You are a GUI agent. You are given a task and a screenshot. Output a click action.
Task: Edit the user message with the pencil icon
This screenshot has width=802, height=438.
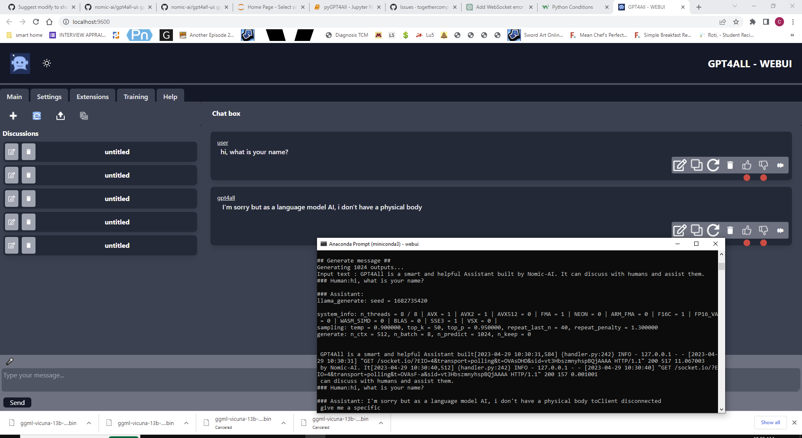pyautogui.click(x=680, y=165)
